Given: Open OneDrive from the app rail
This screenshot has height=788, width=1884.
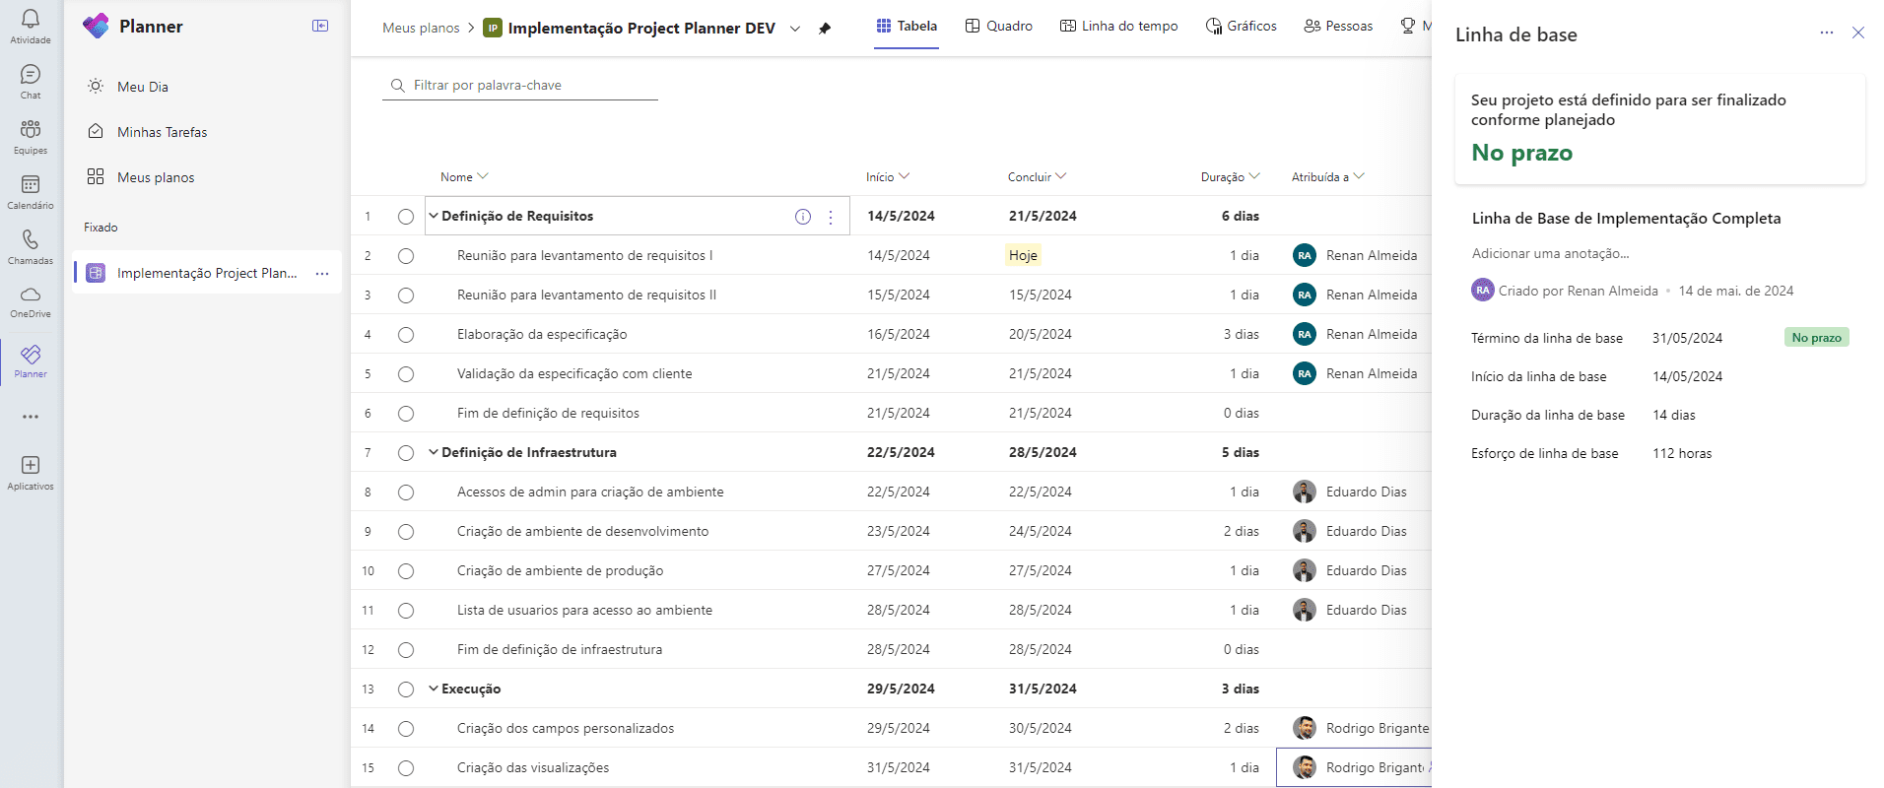Looking at the screenshot, I should coord(31,295).
